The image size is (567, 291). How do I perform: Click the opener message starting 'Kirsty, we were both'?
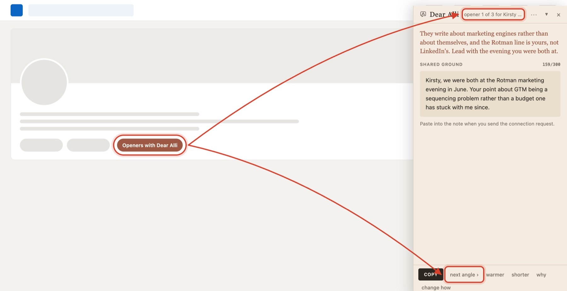(490, 94)
